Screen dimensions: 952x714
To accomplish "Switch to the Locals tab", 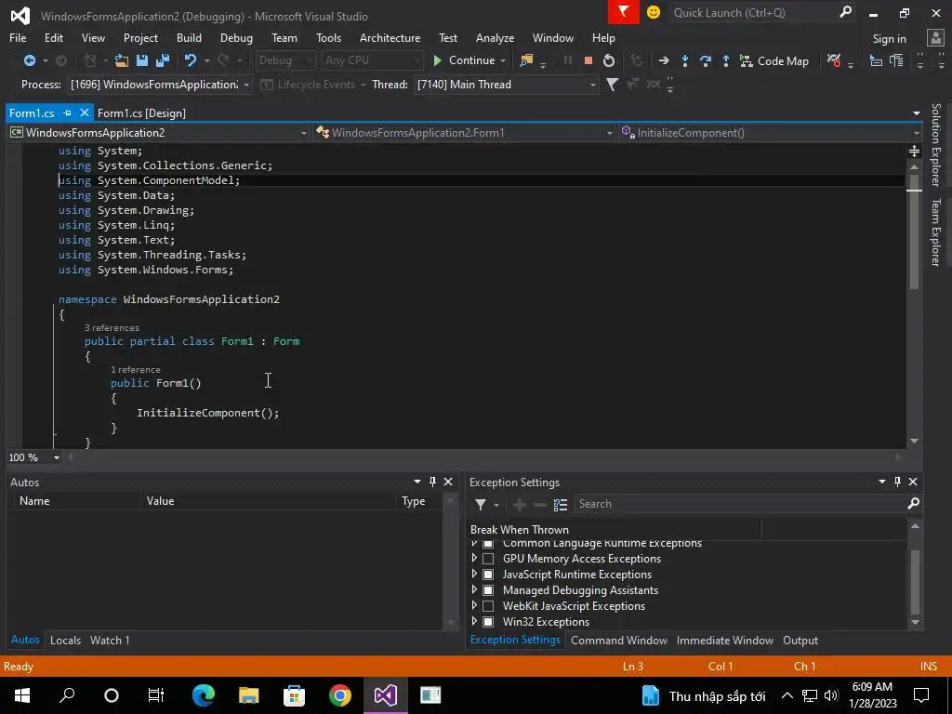I will pyautogui.click(x=66, y=640).
